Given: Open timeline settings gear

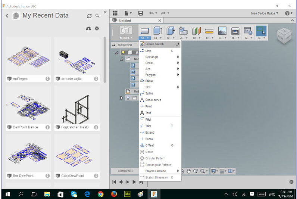Looking at the screenshot, I should tap(291, 182).
